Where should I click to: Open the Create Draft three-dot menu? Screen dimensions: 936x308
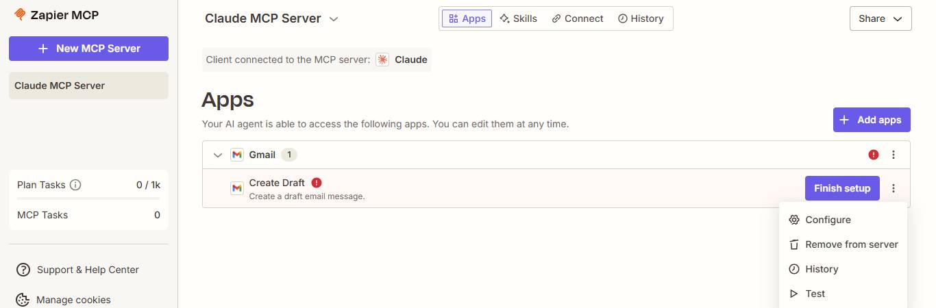click(894, 188)
